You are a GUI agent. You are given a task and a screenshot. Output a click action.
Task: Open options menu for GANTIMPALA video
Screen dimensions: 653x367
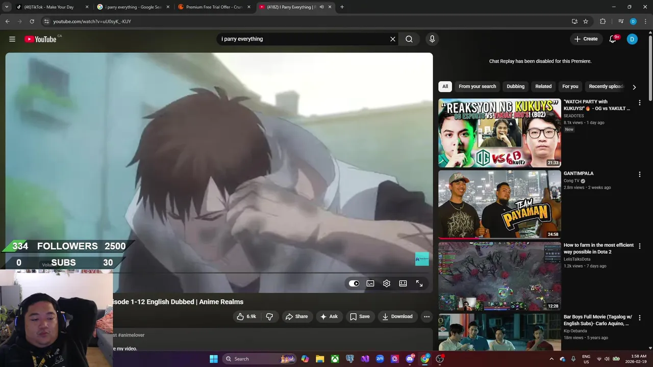(x=640, y=174)
